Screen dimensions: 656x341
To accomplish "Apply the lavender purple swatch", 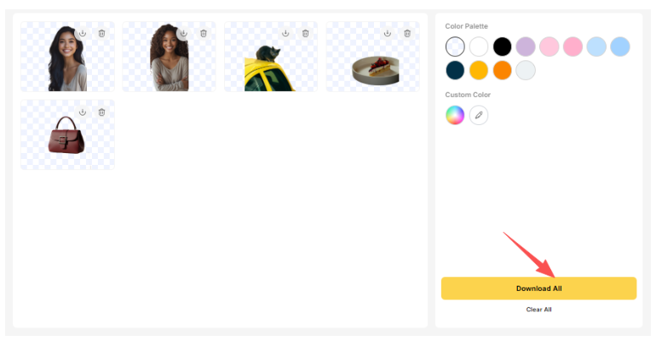I will (x=526, y=46).
